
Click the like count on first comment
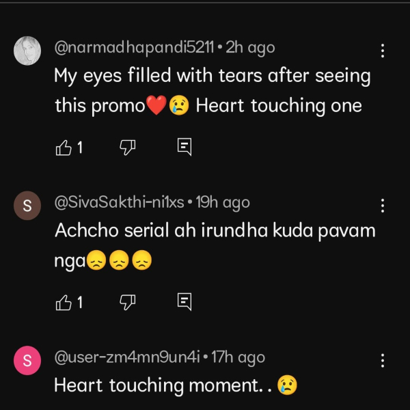pyautogui.click(x=81, y=147)
